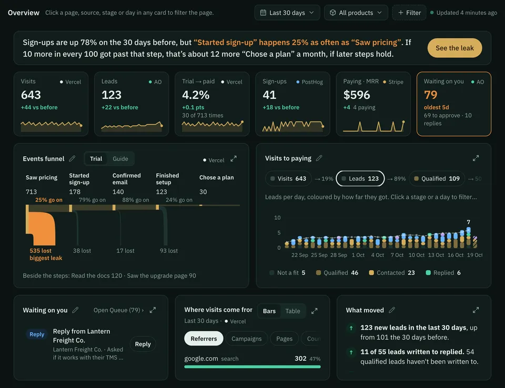Image resolution: width=505 pixels, height=388 pixels.
Task: Edit the Events funnel card with pencil icon
Action: point(72,158)
